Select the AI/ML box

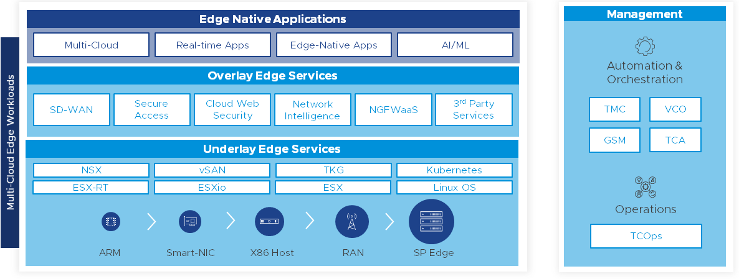coord(455,45)
